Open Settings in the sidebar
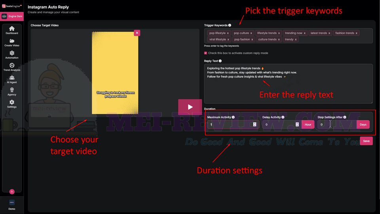380x214 pixels. [11, 104]
